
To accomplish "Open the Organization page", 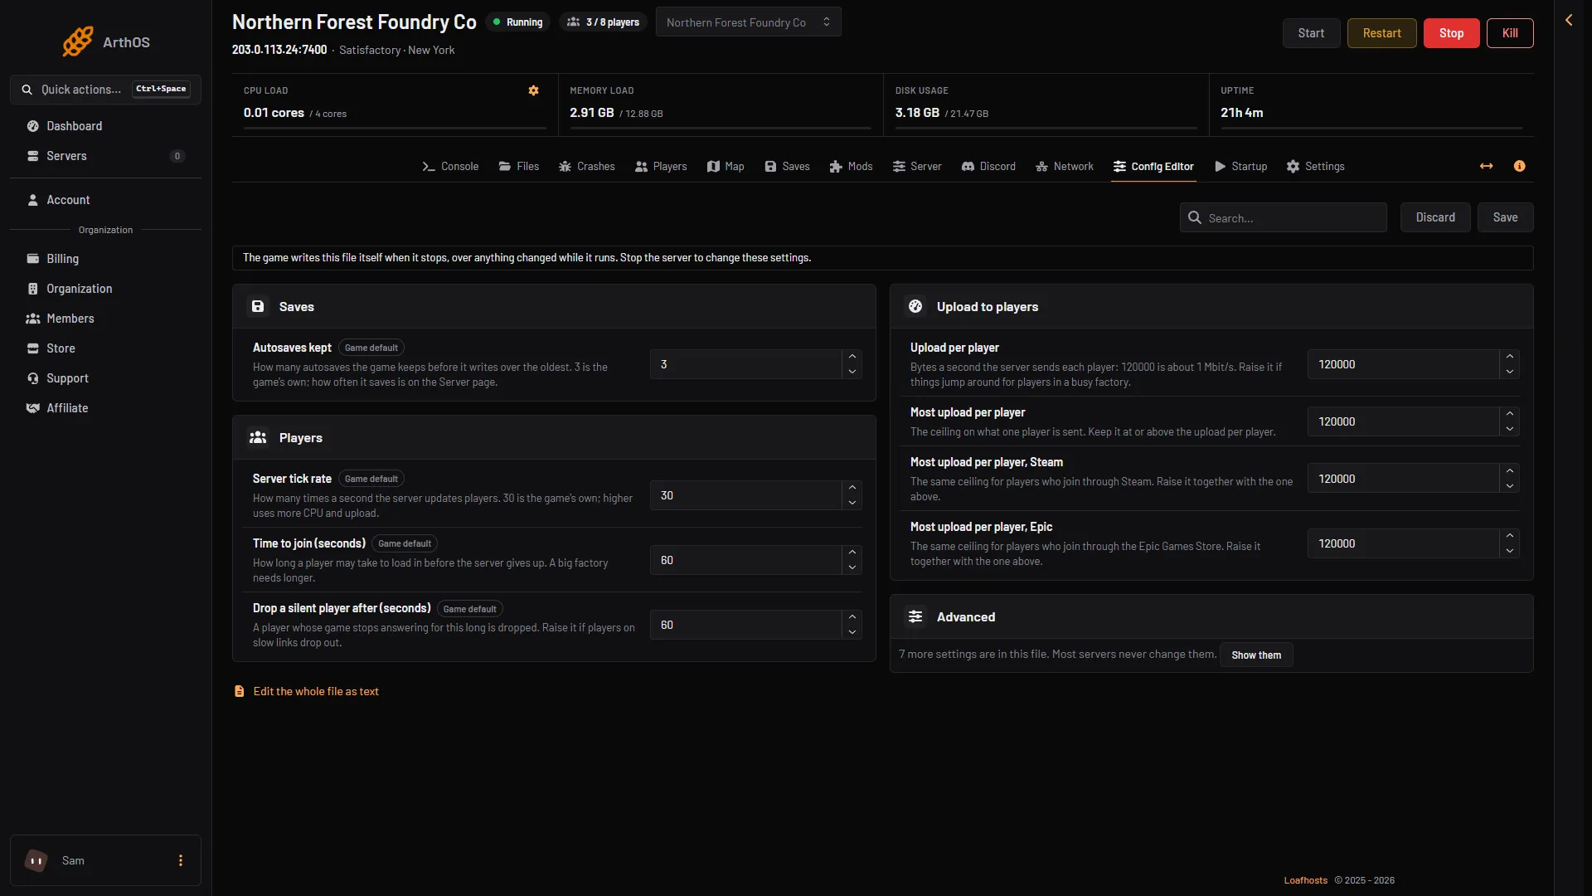I will click(105, 289).
